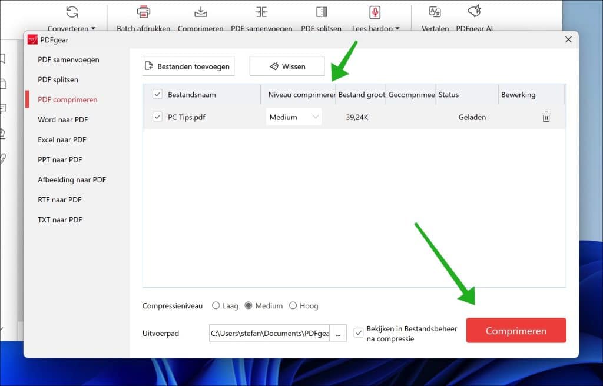Open the Medium compression dropdown for PC Tips.pdf

click(294, 117)
